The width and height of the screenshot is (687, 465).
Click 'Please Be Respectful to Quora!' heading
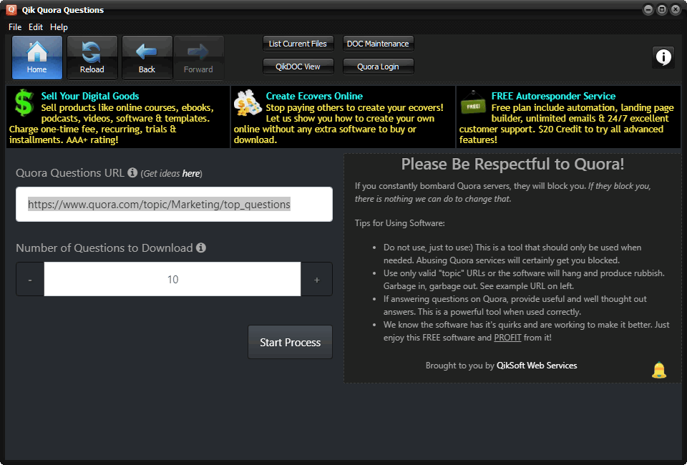[512, 165]
